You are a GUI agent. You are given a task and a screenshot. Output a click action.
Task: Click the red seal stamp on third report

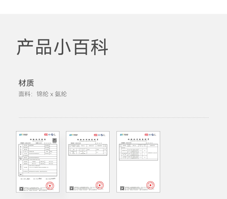click(x=150, y=185)
